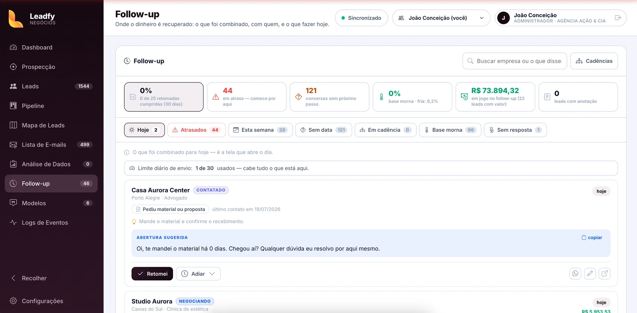Select the Base morna filter tab
This screenshot has height=313, width=637.
(x=450, y=130)
